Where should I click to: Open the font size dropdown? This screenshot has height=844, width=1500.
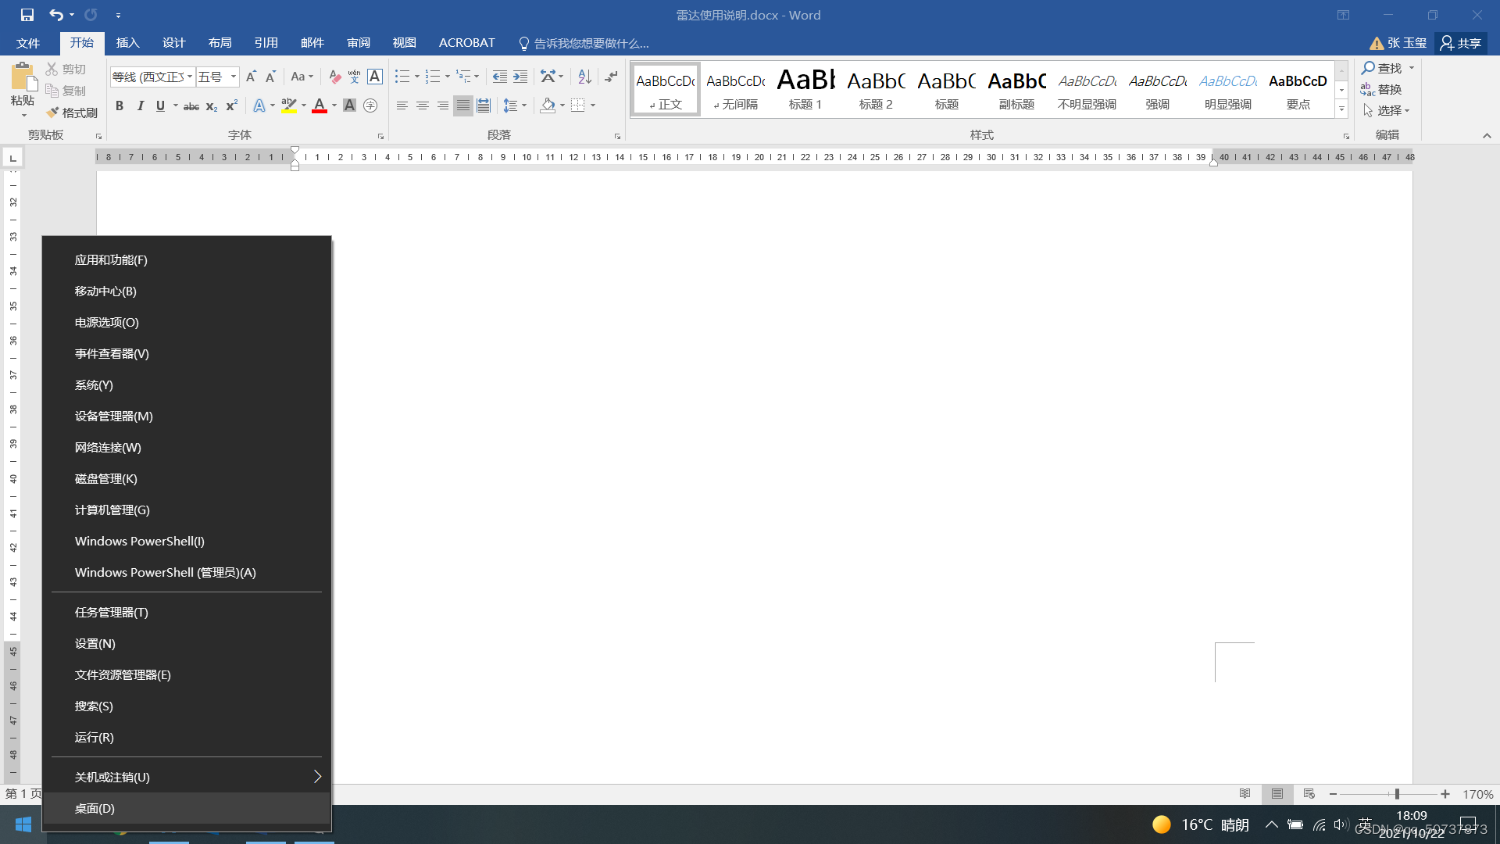pyautogui.click(x=233, y=77)
